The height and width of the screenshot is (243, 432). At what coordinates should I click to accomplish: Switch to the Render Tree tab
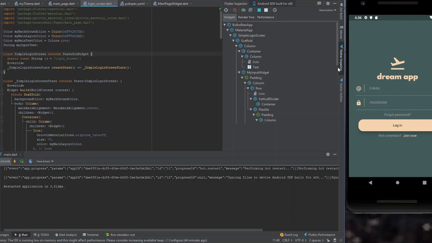(x=246, y=17)
